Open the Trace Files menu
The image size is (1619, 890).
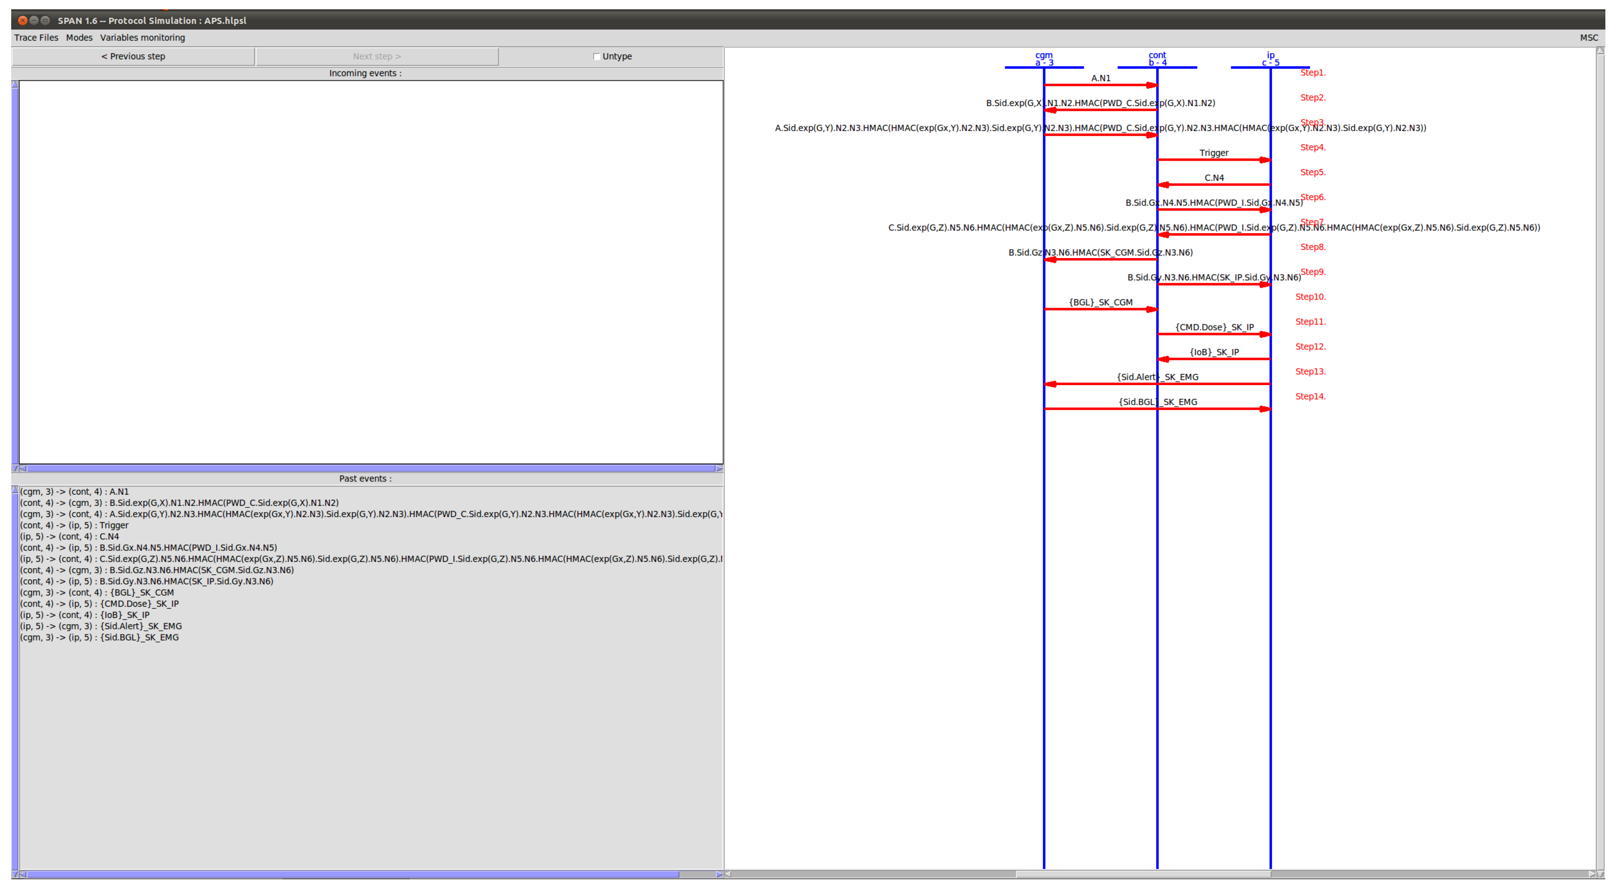pos(36,37)
